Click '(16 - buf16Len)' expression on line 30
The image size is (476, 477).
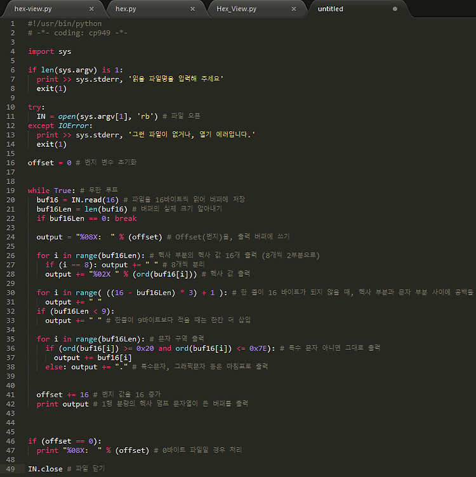tap(143, 293)
